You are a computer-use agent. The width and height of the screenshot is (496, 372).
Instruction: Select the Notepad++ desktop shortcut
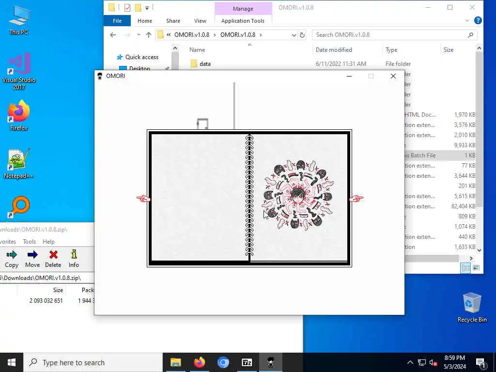point(19,164)
